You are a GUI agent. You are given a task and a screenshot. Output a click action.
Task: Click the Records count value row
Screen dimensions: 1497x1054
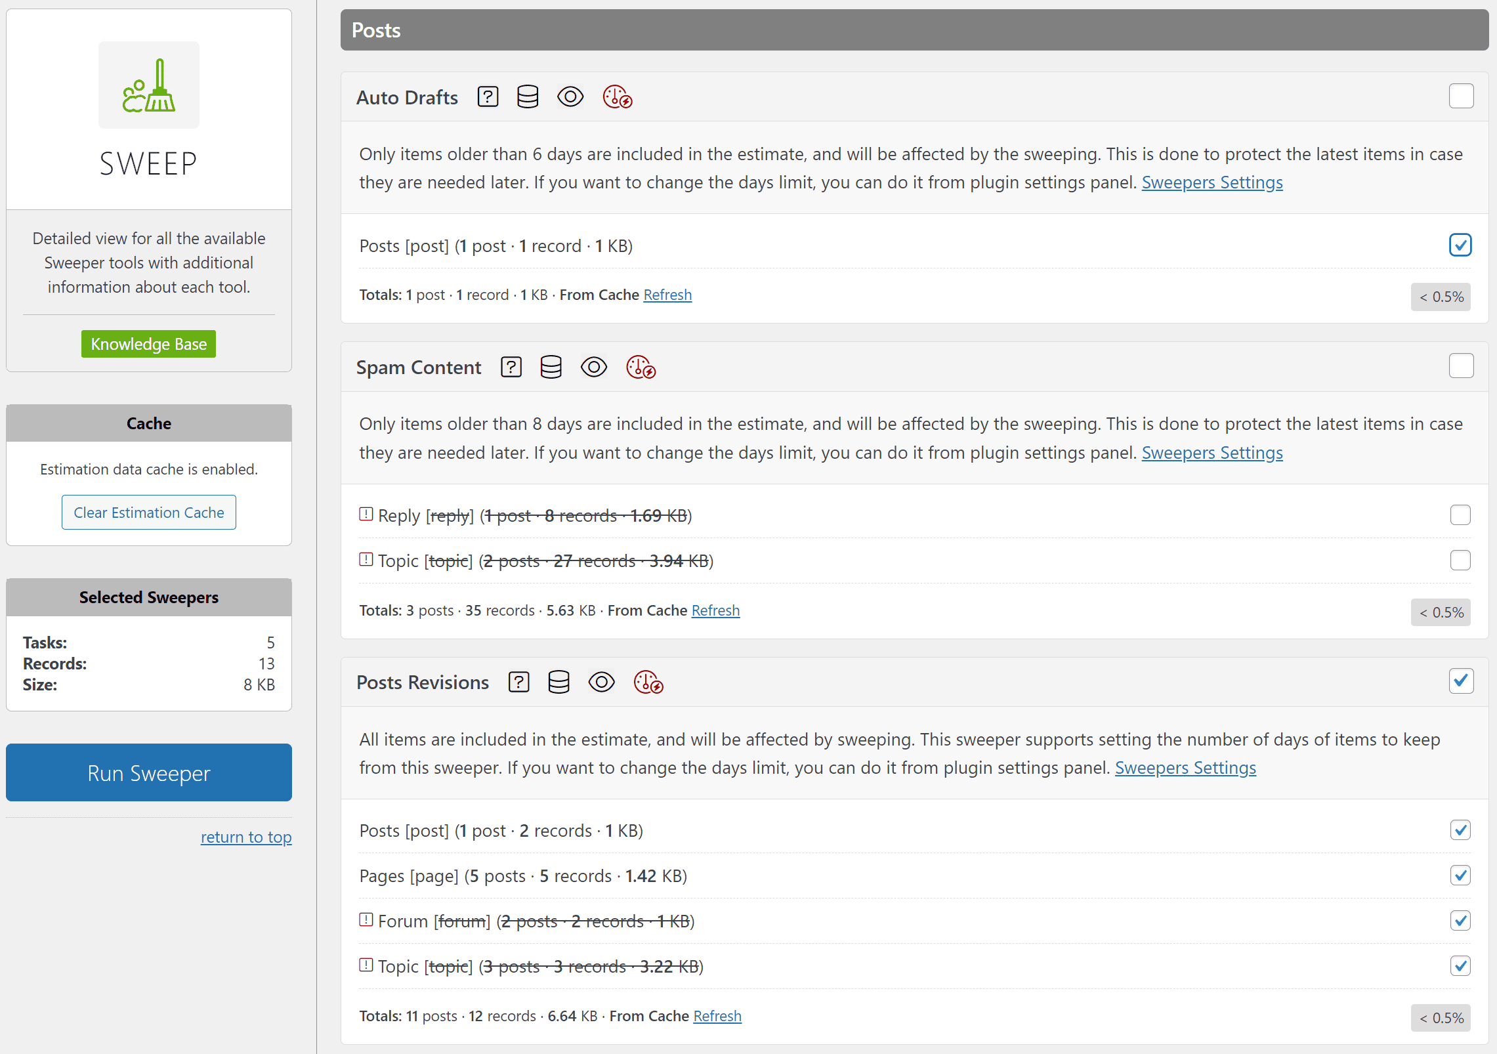tap(149, 664)
